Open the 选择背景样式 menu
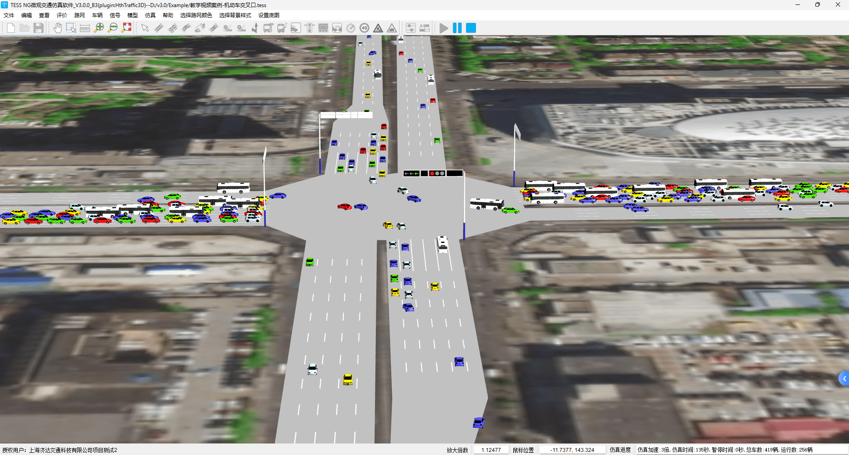849x455 pixels. tap(235, 15)
